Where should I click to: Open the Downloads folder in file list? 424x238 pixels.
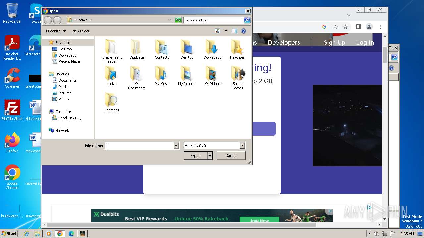click(x=212, y=50)
